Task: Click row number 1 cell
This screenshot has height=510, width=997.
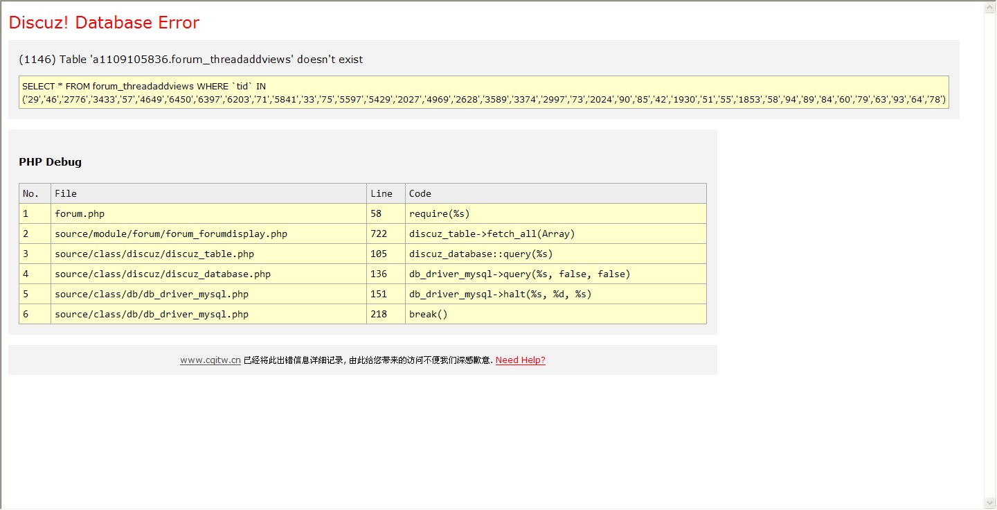Action: tap(35, 213)
